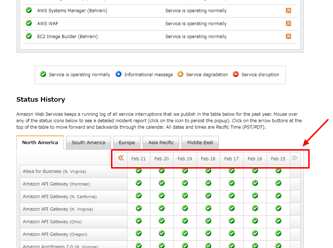This screenshot has height=248, width=333.
Task: Click green status icon for EC2 Image Builder
Action: tap(29, 36)
